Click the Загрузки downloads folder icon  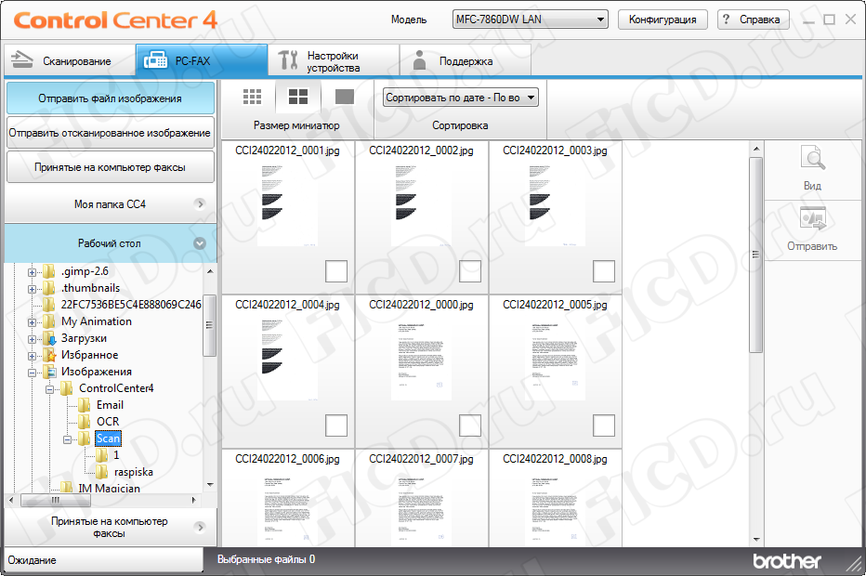49,338
